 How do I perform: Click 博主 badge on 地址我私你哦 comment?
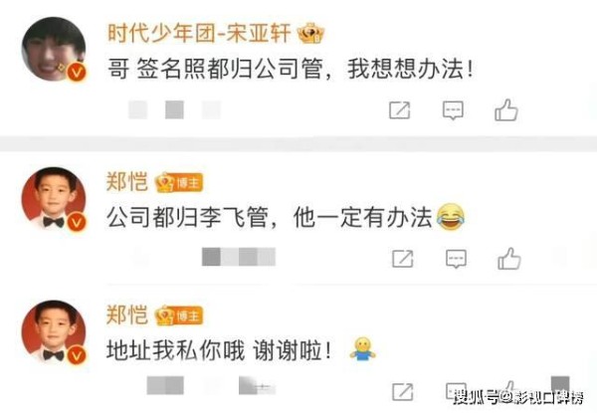point(179,315)
